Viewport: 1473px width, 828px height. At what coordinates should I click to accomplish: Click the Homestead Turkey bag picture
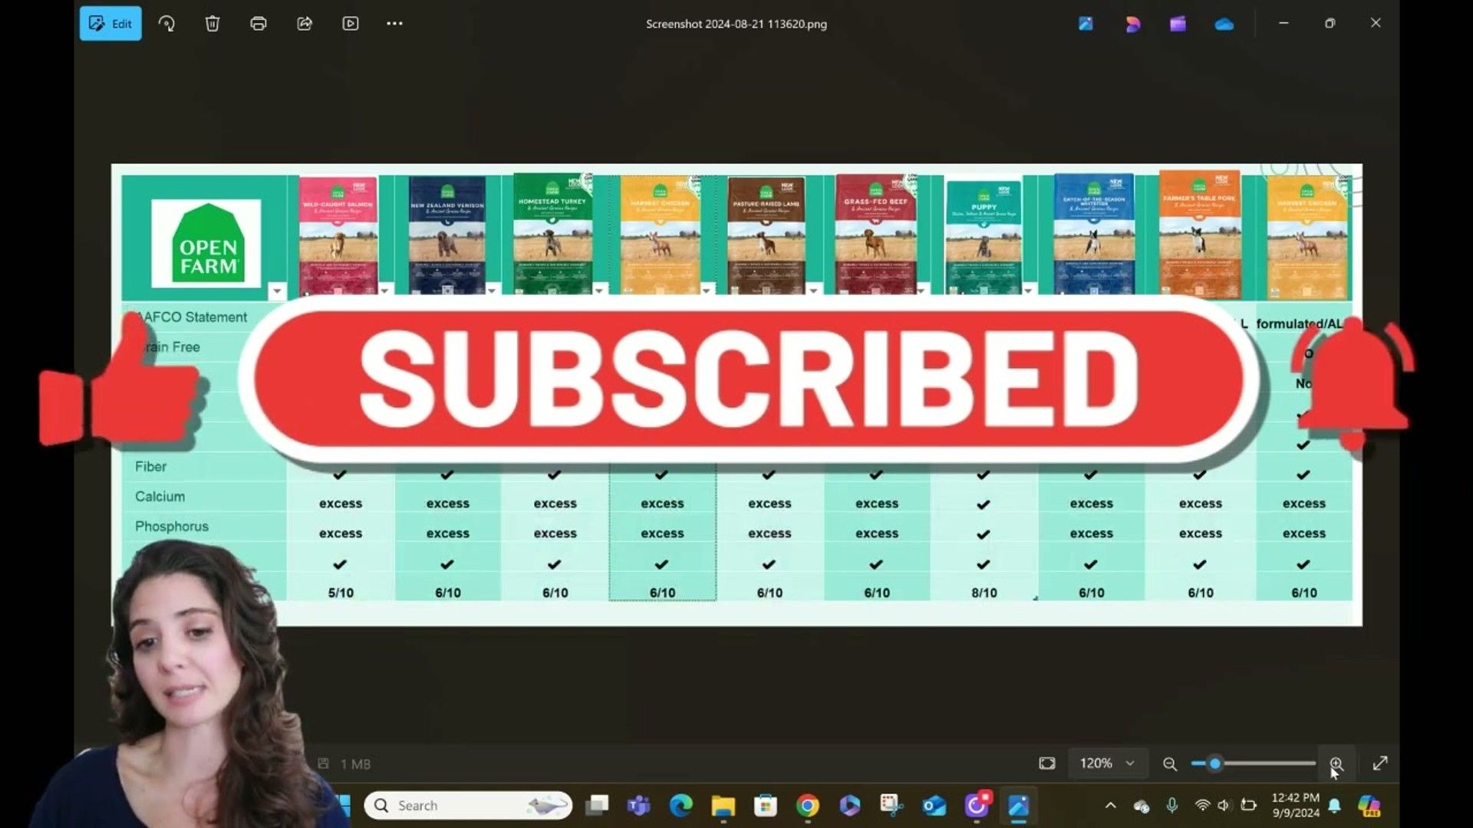553,233
